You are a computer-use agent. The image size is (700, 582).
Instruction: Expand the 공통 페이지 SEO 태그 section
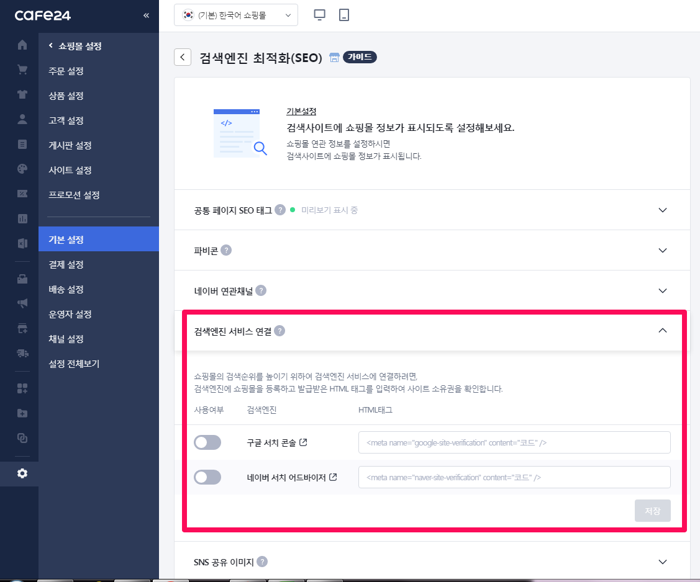(x=663, y=210)
